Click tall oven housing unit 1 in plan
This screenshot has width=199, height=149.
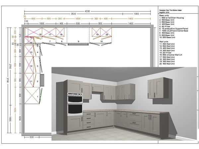click(33, 96)
